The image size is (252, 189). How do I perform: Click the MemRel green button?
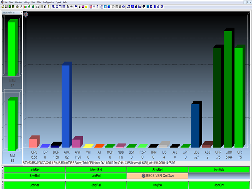tap(96, 169)
